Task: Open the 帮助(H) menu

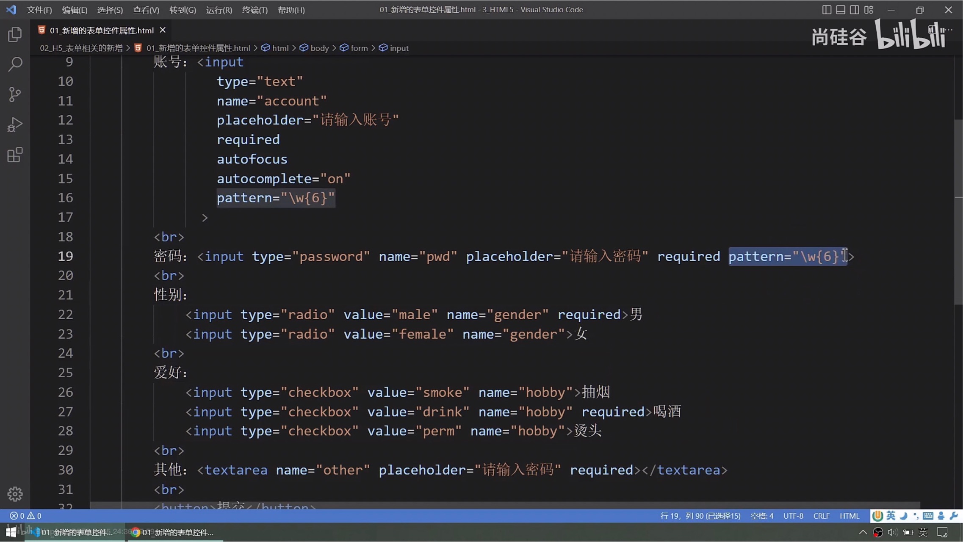Action: click(x=291, y=10)
